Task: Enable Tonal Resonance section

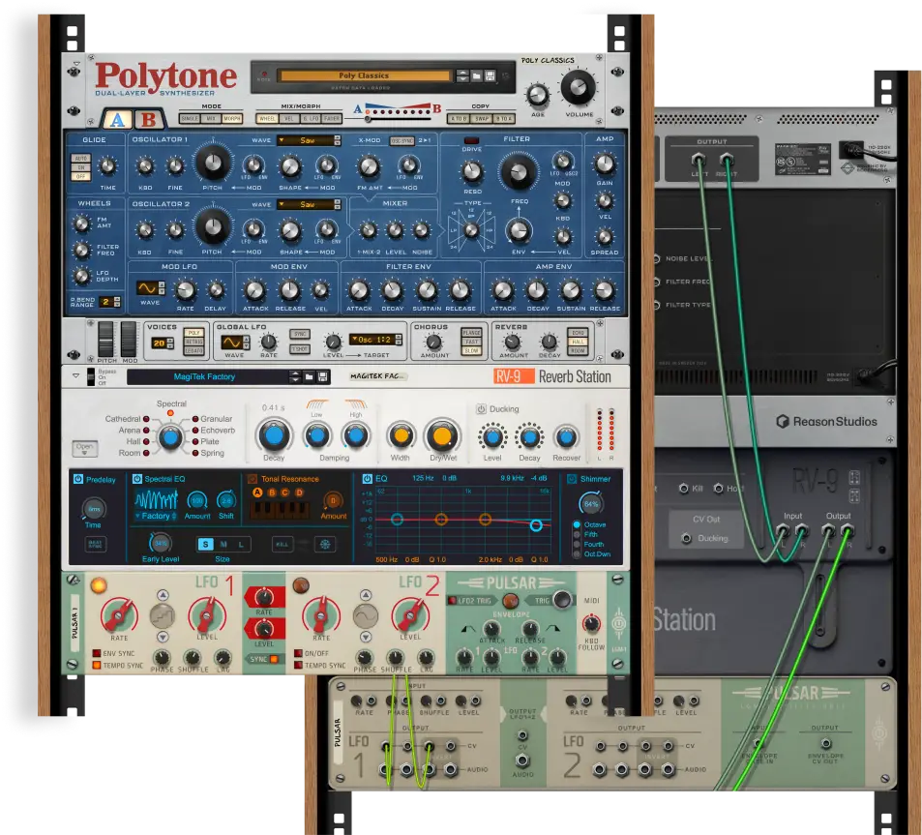Action: tap(253, 479)
